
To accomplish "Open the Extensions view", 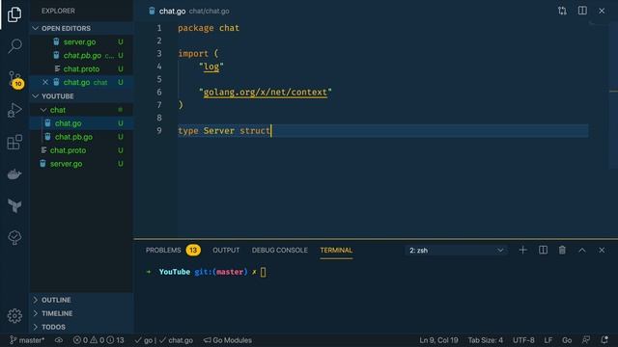I will tap(14, 142).
